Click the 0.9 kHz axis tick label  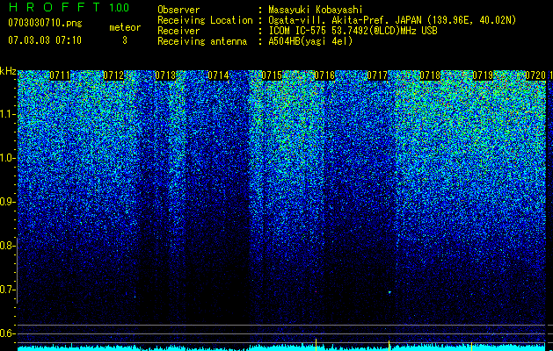(7, 202)
